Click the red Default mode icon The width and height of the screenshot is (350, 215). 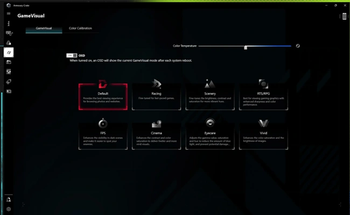point(103,84)
